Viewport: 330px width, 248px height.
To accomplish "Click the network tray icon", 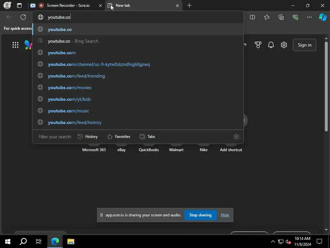I will [x=281, y=242].
